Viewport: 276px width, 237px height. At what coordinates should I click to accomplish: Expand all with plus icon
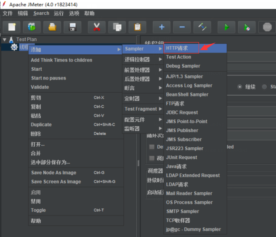pyautogui.click(x=162, y=27)
